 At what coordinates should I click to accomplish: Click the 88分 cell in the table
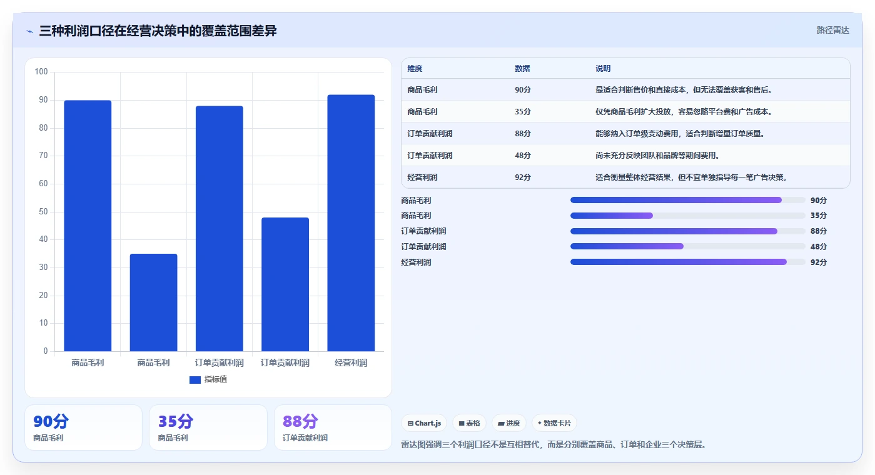pos(523,134)
